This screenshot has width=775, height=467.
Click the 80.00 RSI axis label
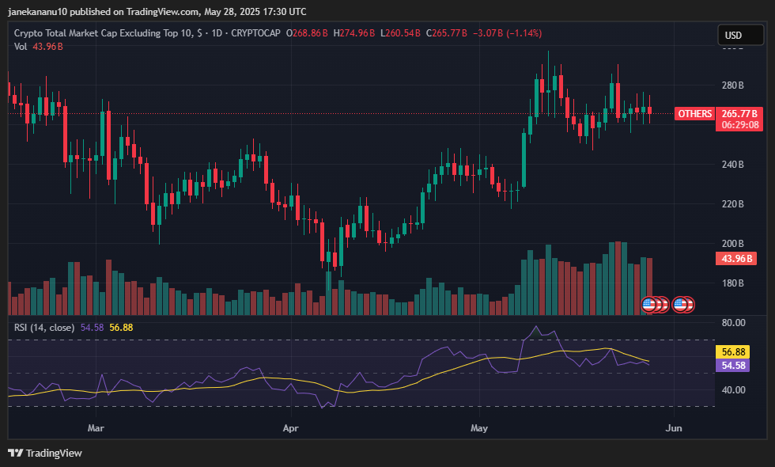pos(734,323)
